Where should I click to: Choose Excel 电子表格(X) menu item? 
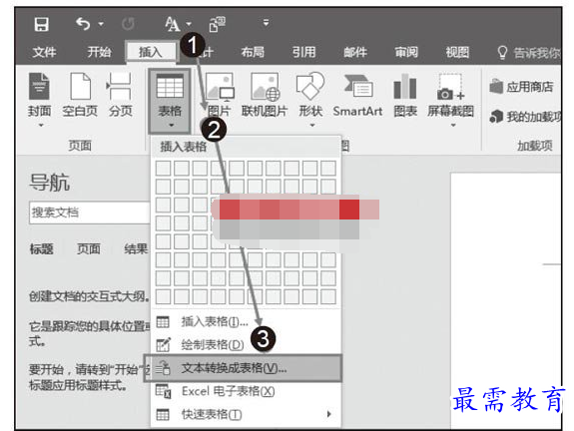tap(246, 391)
